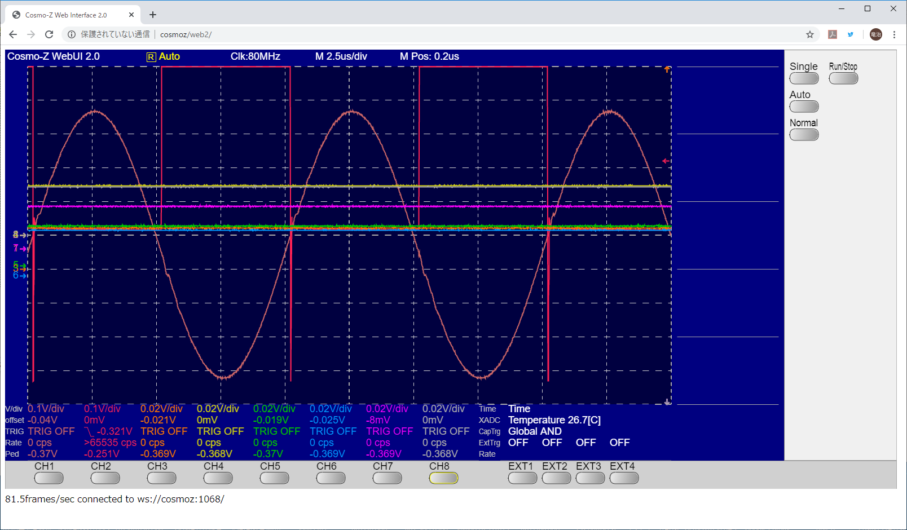Go back to the previous page
This screenshot has height=530, width=907.
[x=13, y=34]
